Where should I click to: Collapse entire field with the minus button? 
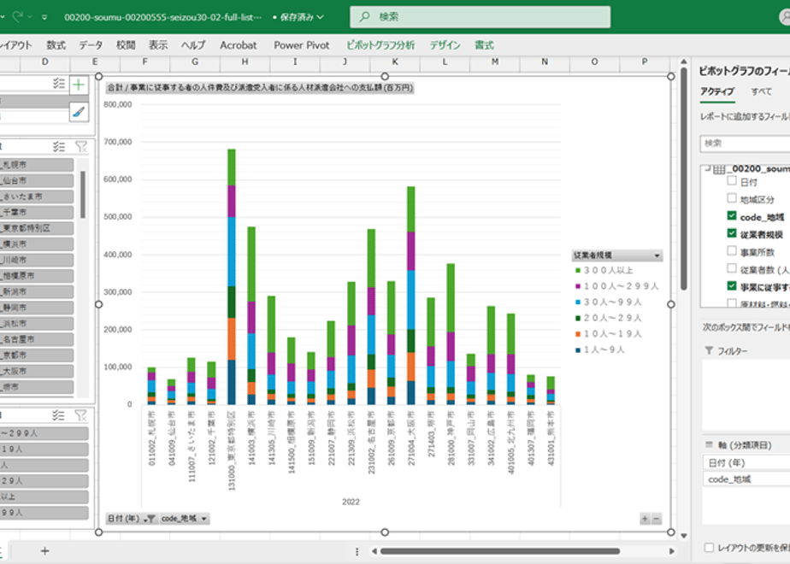[657, 519]
